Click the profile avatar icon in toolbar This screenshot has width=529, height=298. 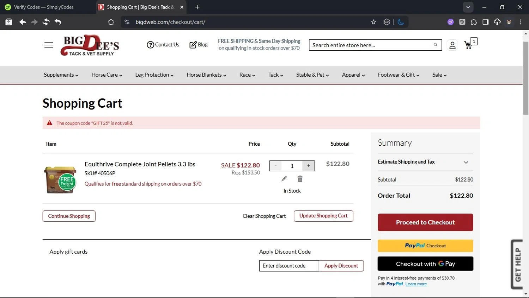[x=509, y=22]
